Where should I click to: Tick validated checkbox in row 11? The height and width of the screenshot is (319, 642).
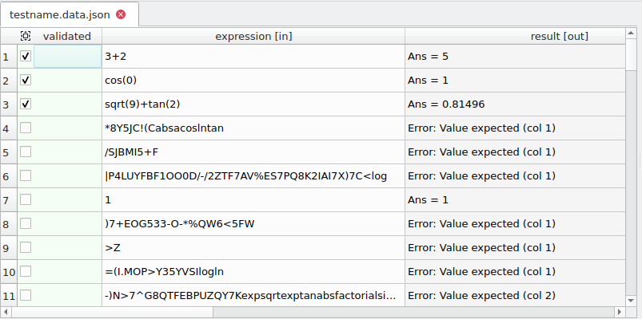pyautogui.click(x=26, y=296)
